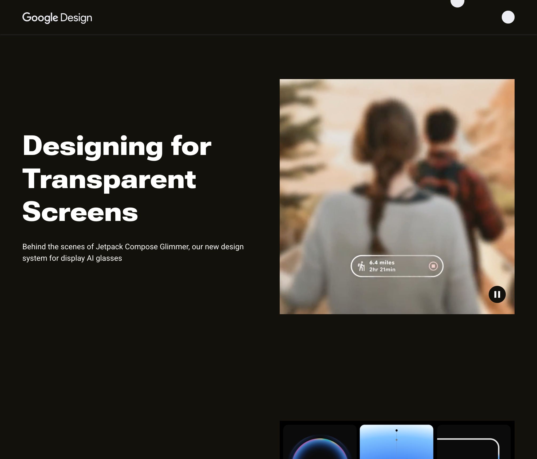Open the blue gradient card thumbnail
The height and width of the screenshot is (459, 537).
pos(396,442)
